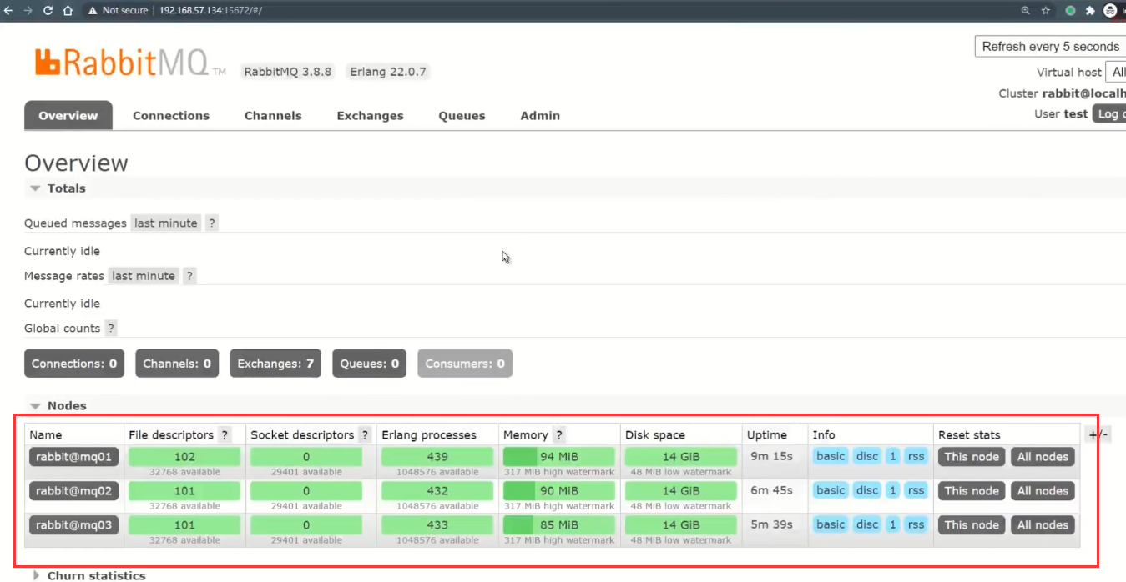Switch to the Connections tab
The height and width of the screenshot is (582, 1126).
coord(171,116)
